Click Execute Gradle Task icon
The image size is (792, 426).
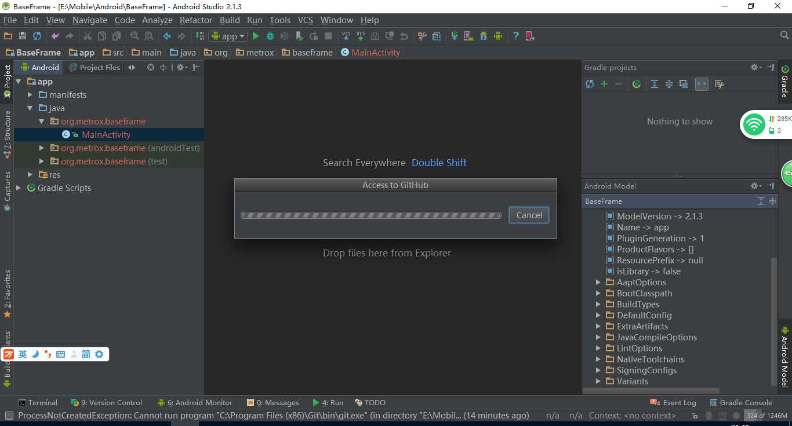point(637,84)
